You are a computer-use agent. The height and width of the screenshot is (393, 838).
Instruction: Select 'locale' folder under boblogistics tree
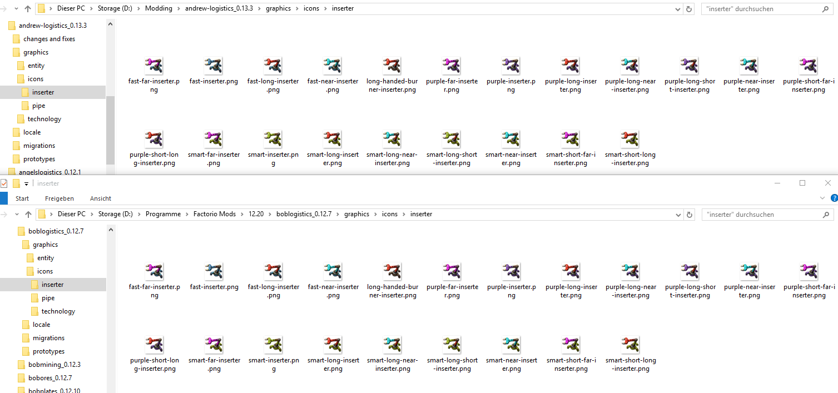(41, 325)
